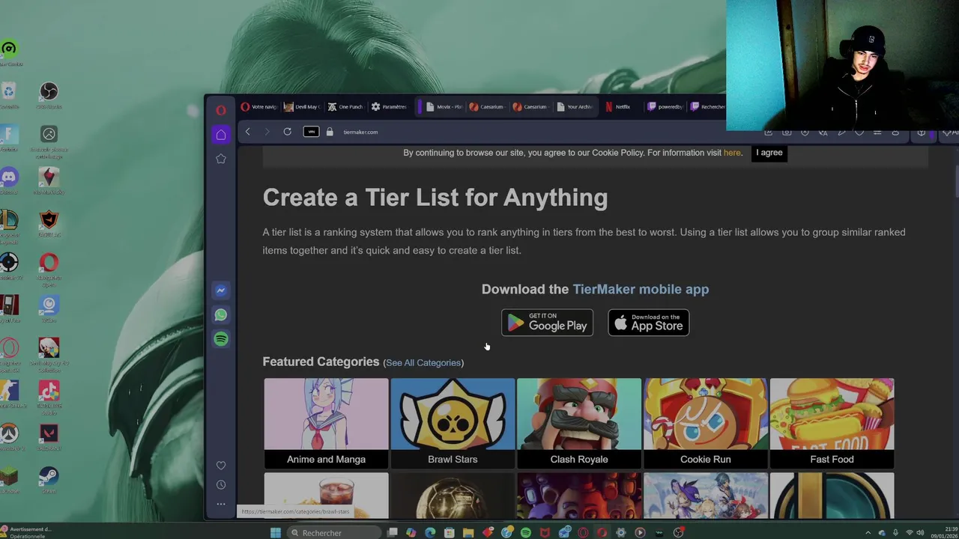The width and height of the screenshot is (959, 539).
Task: Open Spotify in the Opera sidebar
Action: (221, 339)
